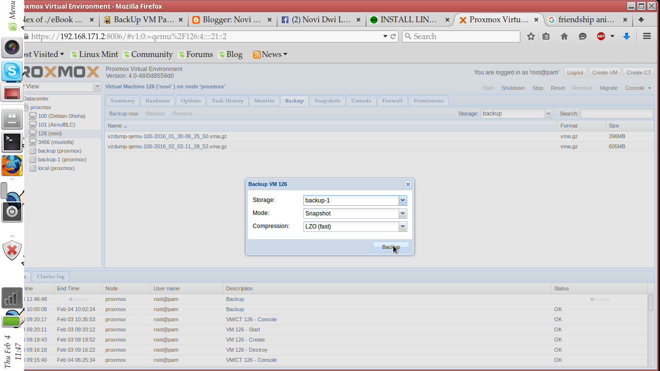660x371 pixels.
Task: Open Downloads via the blue arrow icon
Action: 627,36
